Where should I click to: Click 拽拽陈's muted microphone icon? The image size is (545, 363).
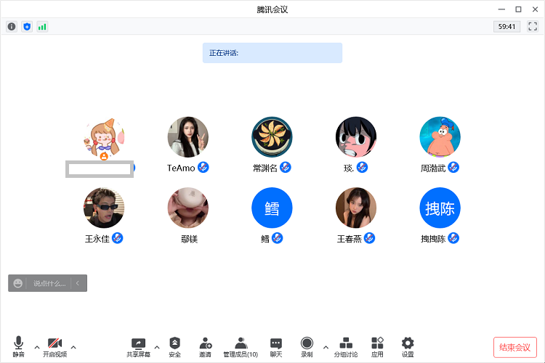coord(453,238)
